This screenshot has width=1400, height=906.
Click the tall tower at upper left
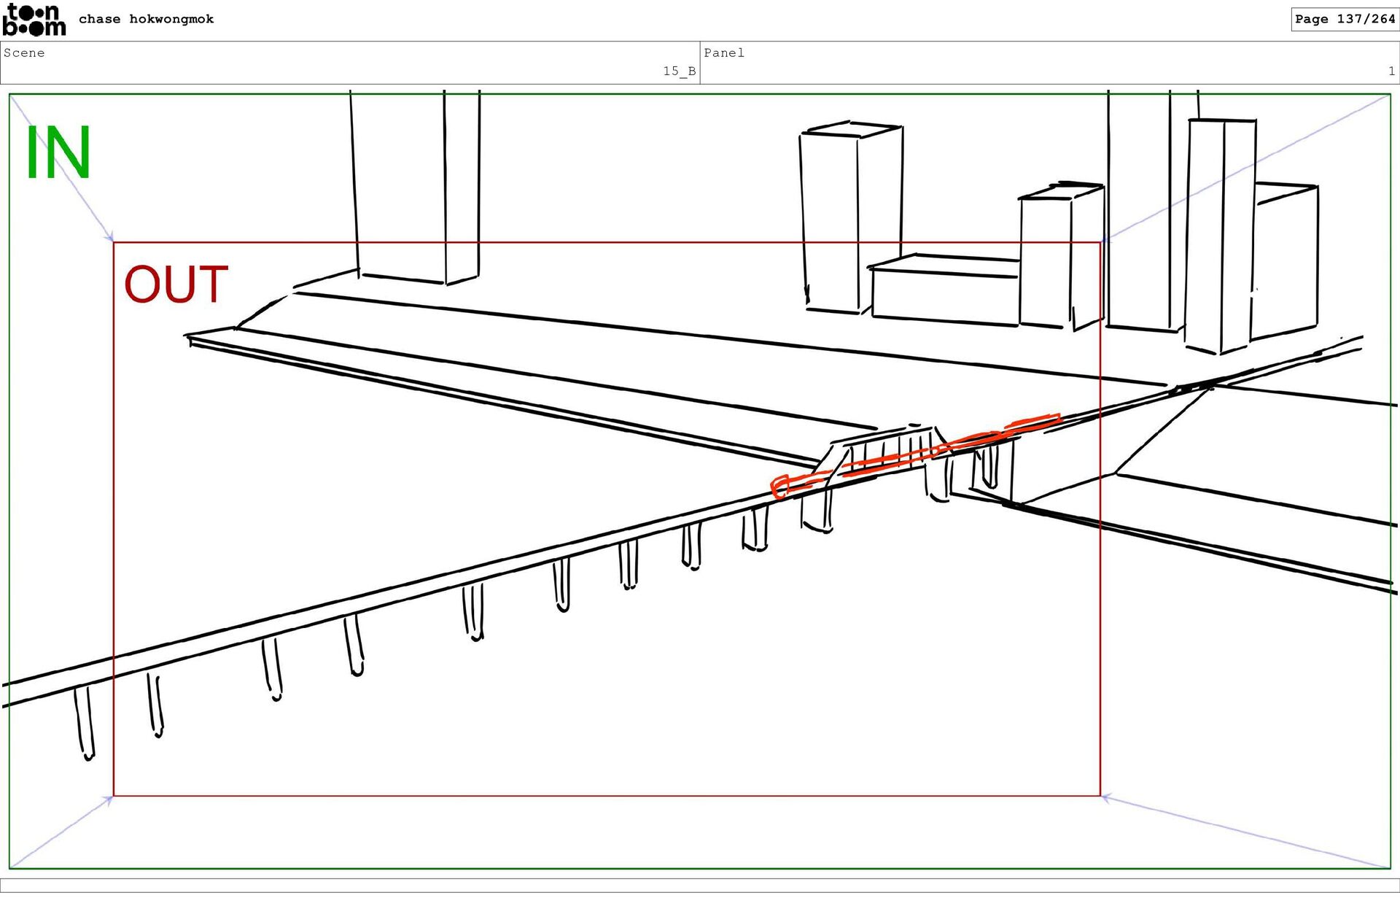(416, 186)
